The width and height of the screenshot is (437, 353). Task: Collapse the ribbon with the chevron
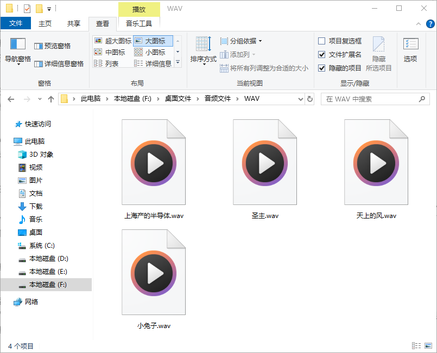click(419, 24)
